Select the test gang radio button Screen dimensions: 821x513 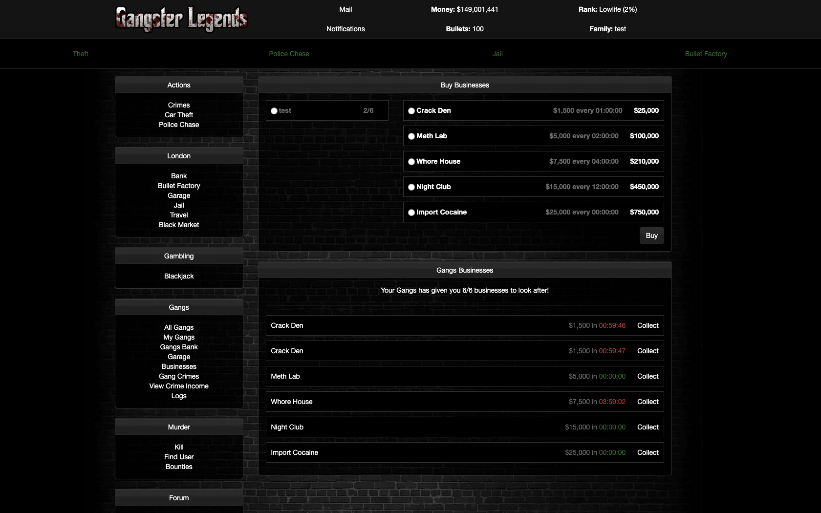(x=274, y=111)
